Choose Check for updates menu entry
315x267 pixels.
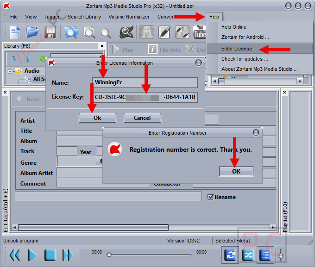click(x=245, y=59)
